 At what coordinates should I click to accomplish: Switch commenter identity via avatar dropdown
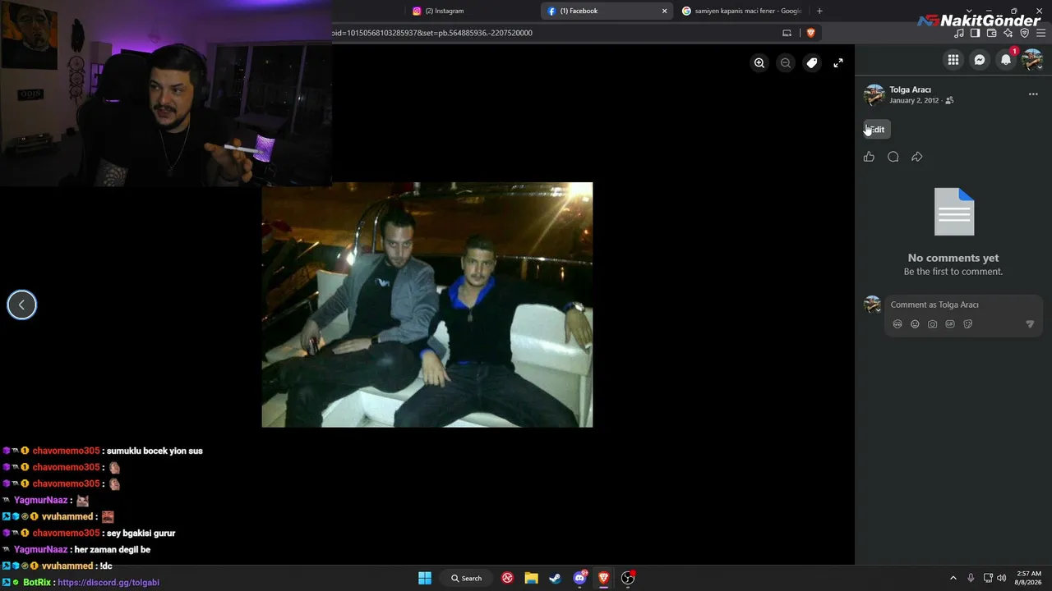pos(873,305)
